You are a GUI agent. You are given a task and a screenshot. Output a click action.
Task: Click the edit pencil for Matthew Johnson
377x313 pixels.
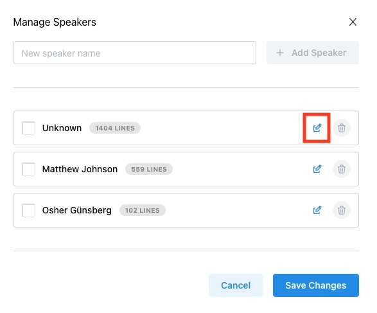317,169
